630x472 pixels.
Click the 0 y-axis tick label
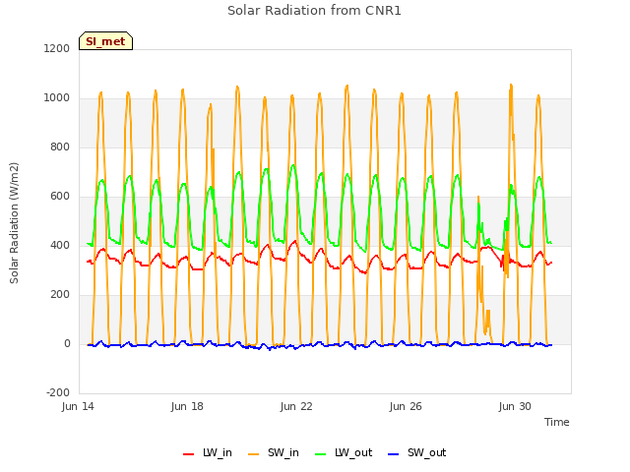click(x=67, y=343)
